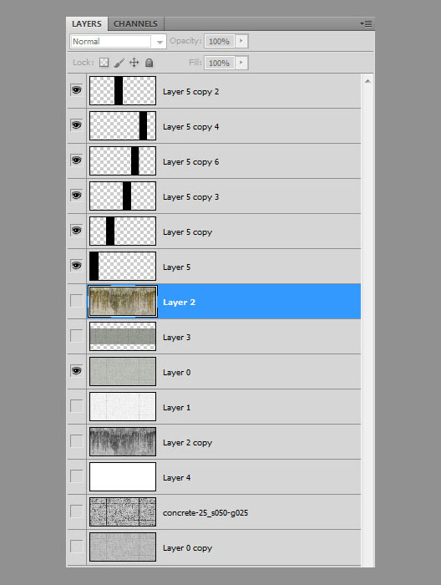Switch to the Channels tab

coord(135,24)
